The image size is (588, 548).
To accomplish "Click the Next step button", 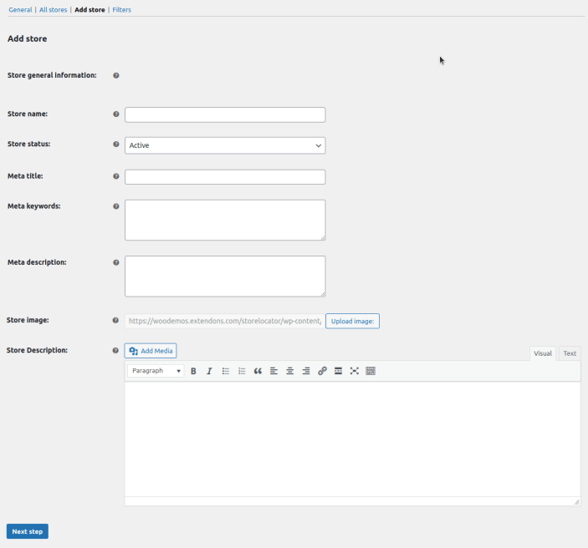I will click(28, 531).
